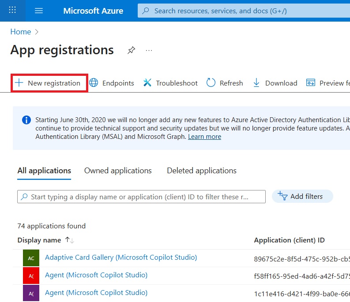Open the Azure app launcher waffle icon

tap(12, 11)
